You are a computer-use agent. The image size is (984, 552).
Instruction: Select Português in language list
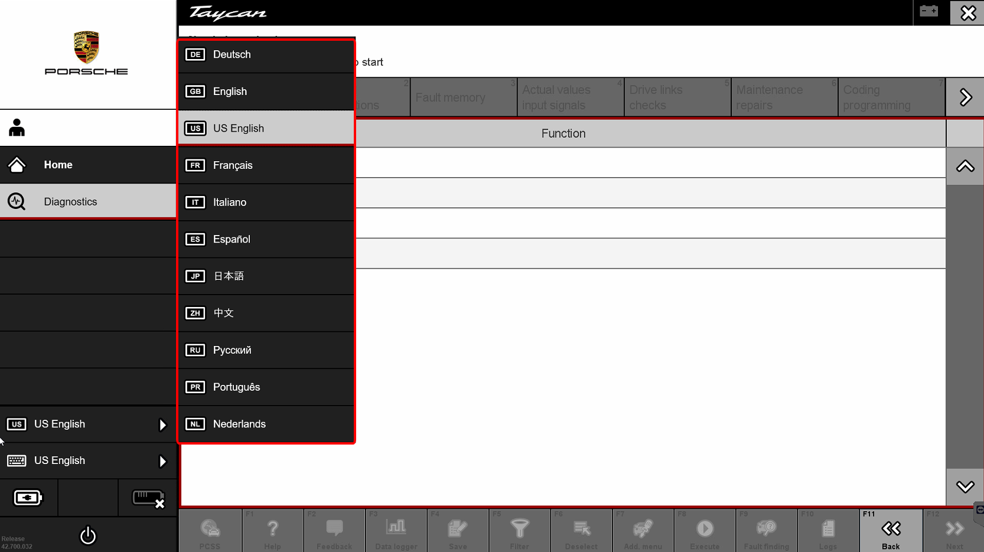[266, 387]
